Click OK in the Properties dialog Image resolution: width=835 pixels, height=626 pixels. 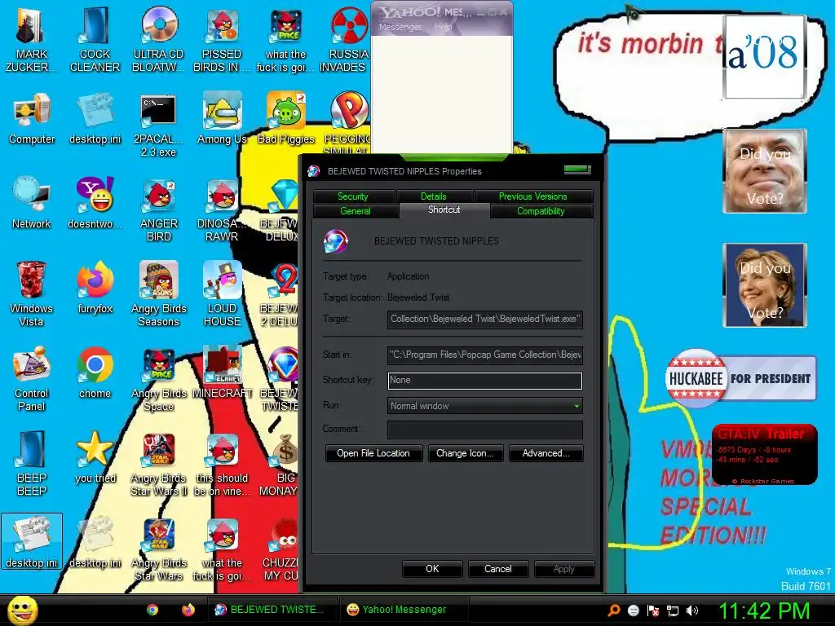[432, 568]
